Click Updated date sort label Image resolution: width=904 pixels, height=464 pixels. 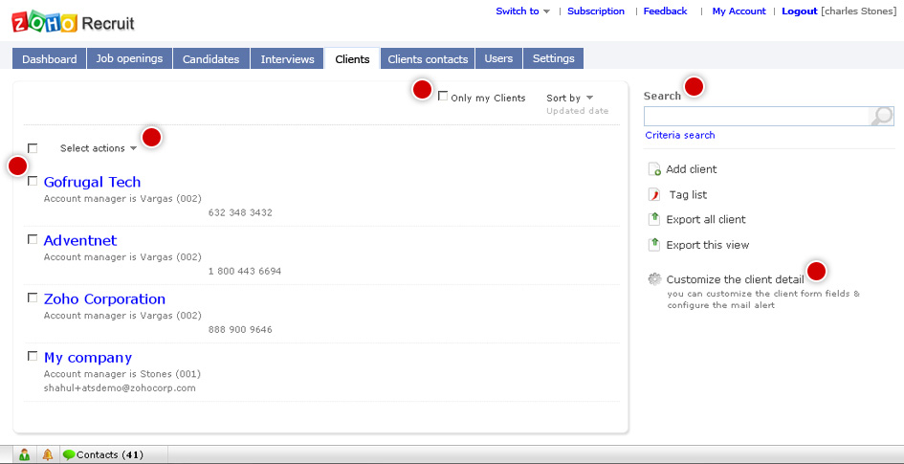[x=577, y=111]
